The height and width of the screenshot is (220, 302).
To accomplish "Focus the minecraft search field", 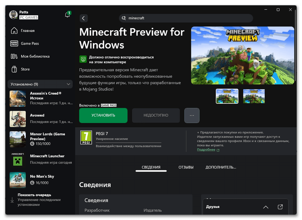I will 186,18.
